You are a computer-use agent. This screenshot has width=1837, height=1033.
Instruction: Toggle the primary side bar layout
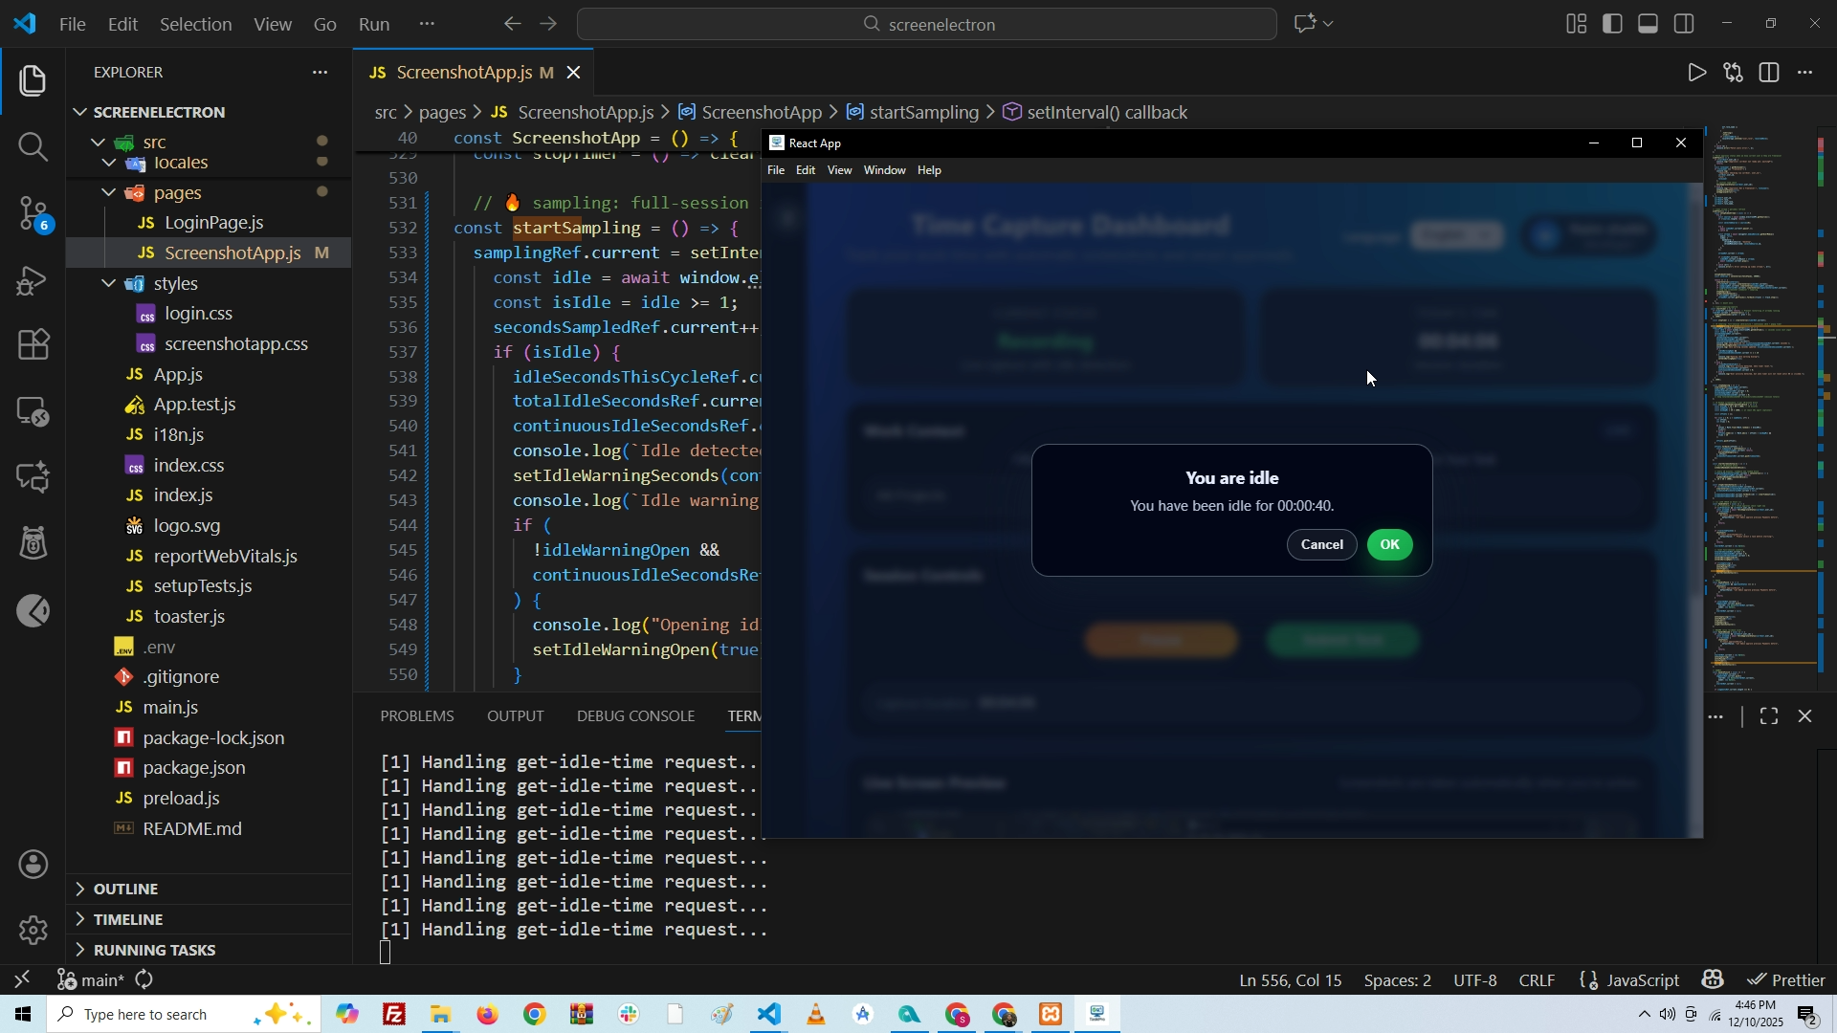pos(1613,24)
